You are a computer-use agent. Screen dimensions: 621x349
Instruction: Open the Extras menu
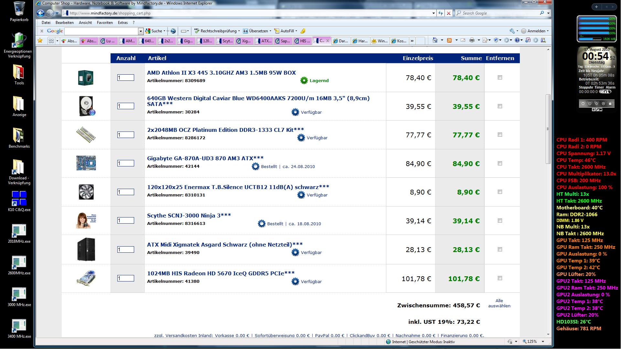click(x=123, y=23)
